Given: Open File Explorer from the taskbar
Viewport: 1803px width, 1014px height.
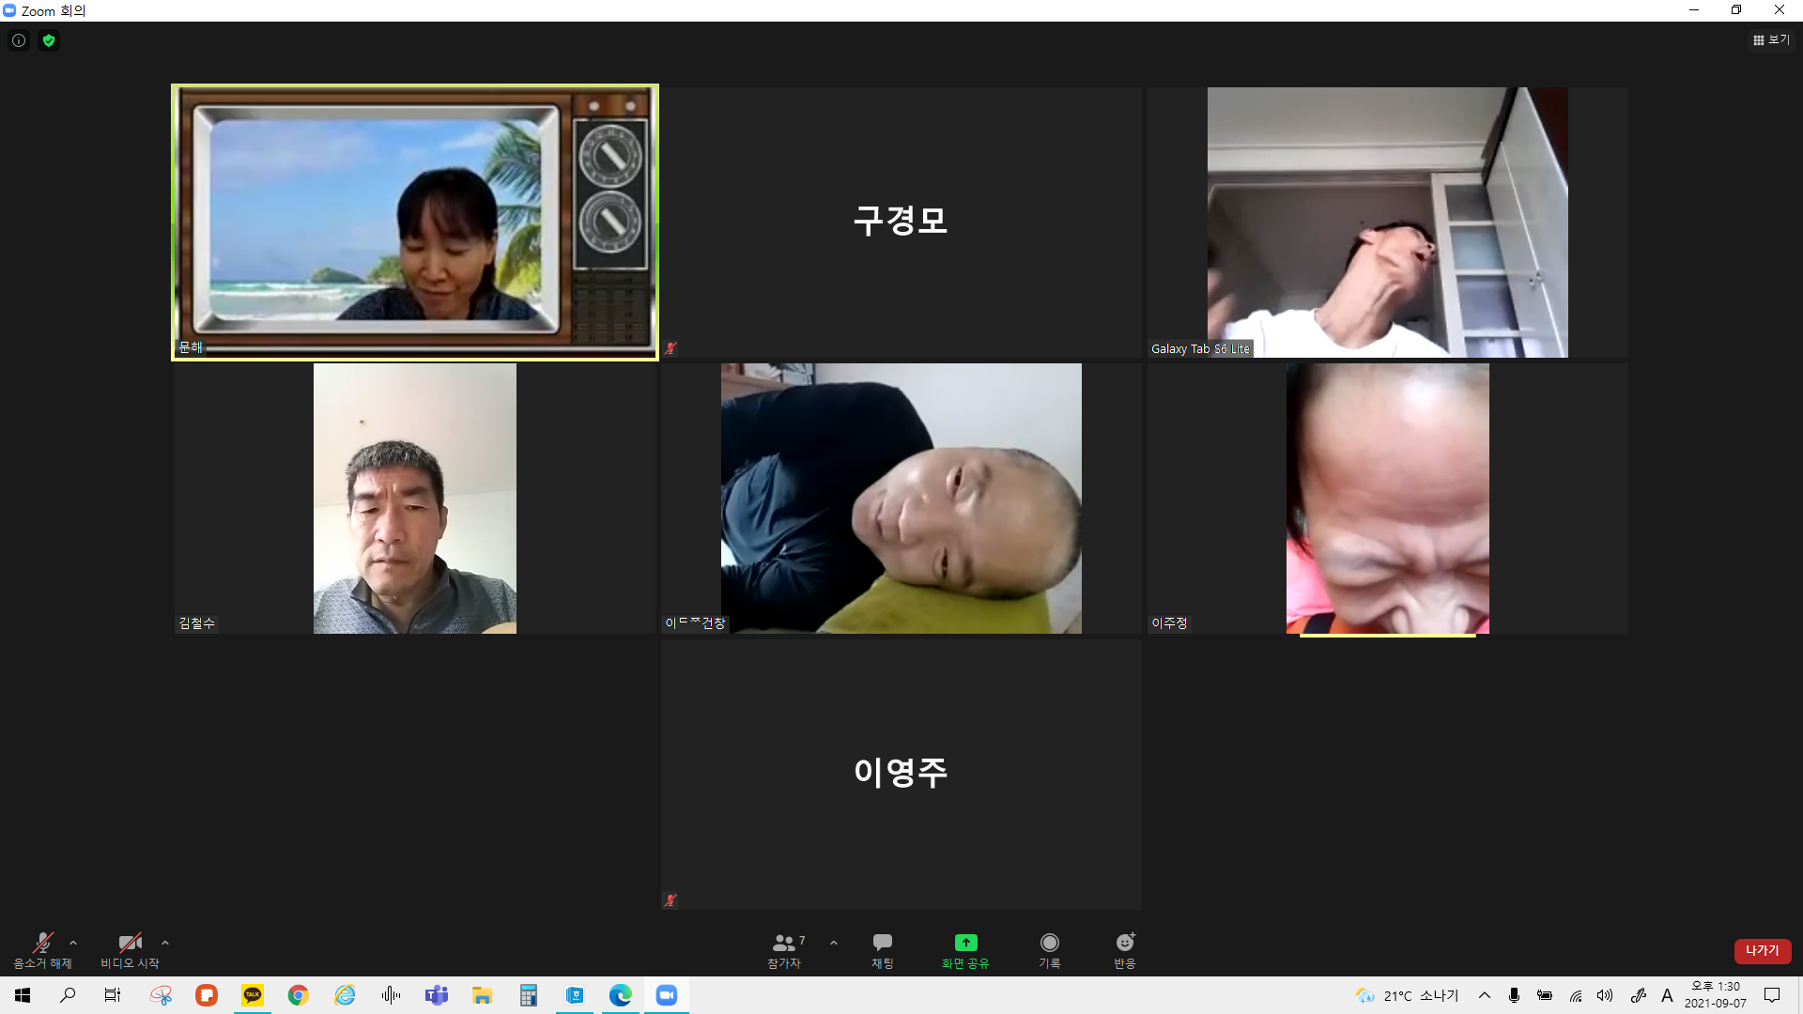Looking at the screenshot, I should pos(483,995).
